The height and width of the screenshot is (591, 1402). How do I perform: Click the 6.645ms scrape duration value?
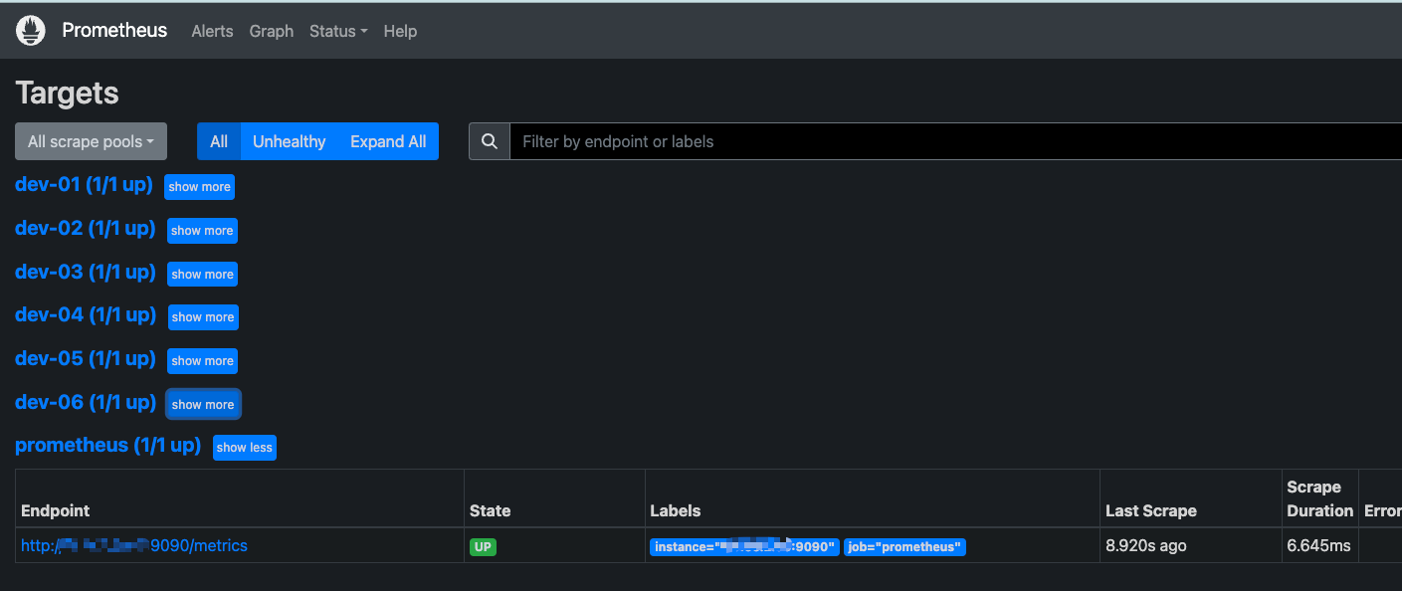(1318, 545)
